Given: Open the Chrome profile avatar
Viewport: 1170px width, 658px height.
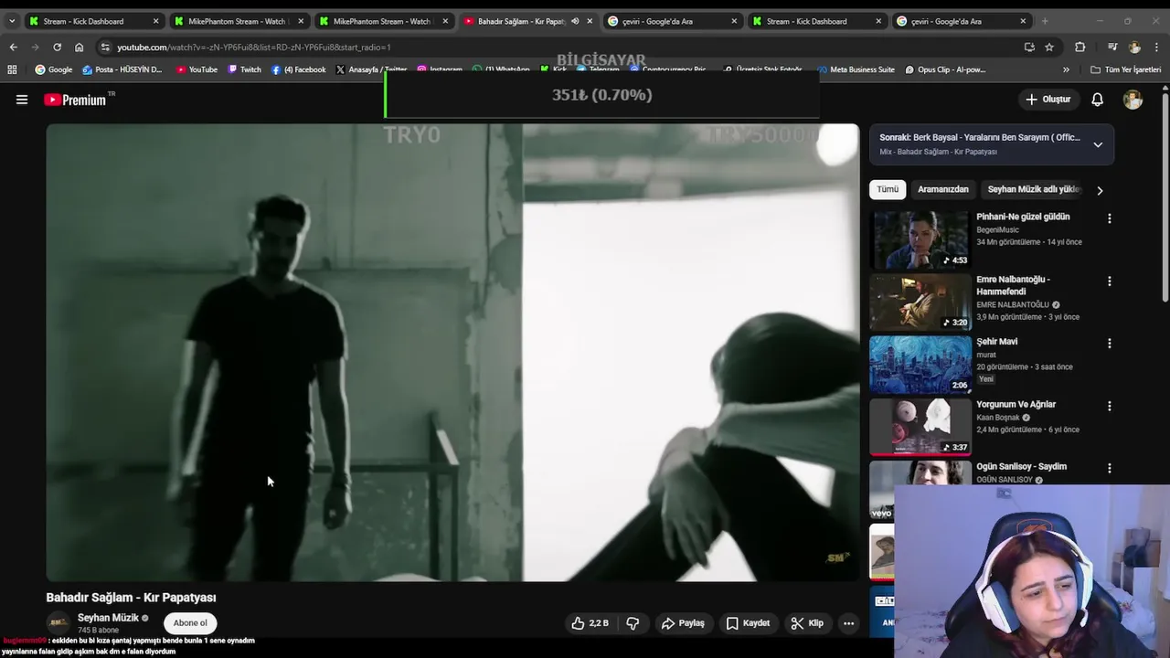Looking at the screenshot, I should (x=1134, y=47).
